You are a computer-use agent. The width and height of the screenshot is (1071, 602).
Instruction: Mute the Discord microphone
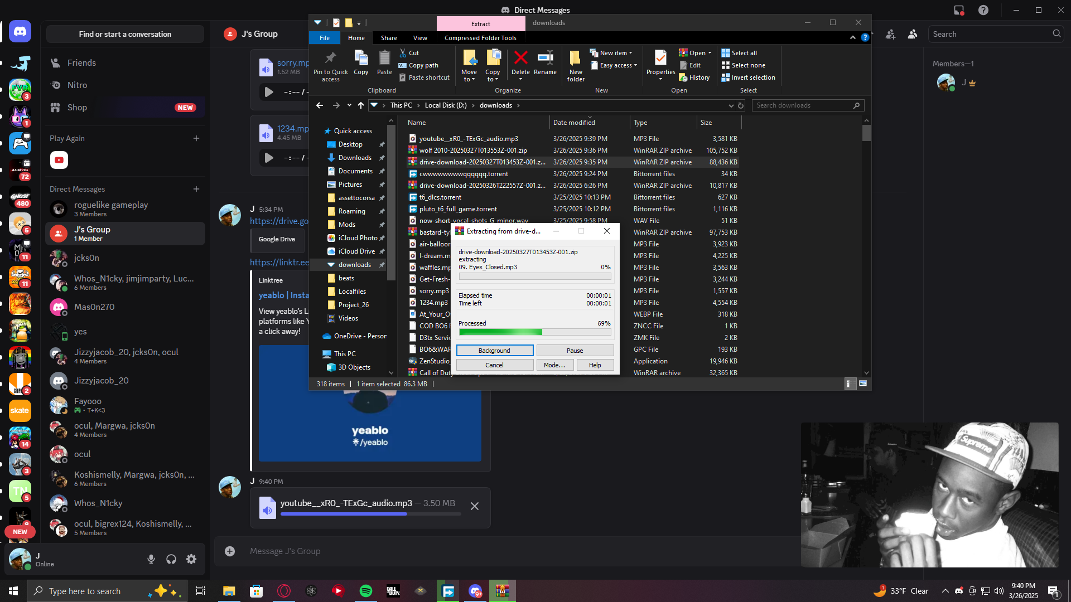pos(151,559)
